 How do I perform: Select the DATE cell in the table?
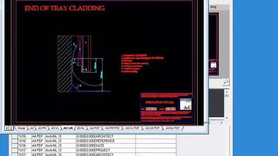[116, 146]
